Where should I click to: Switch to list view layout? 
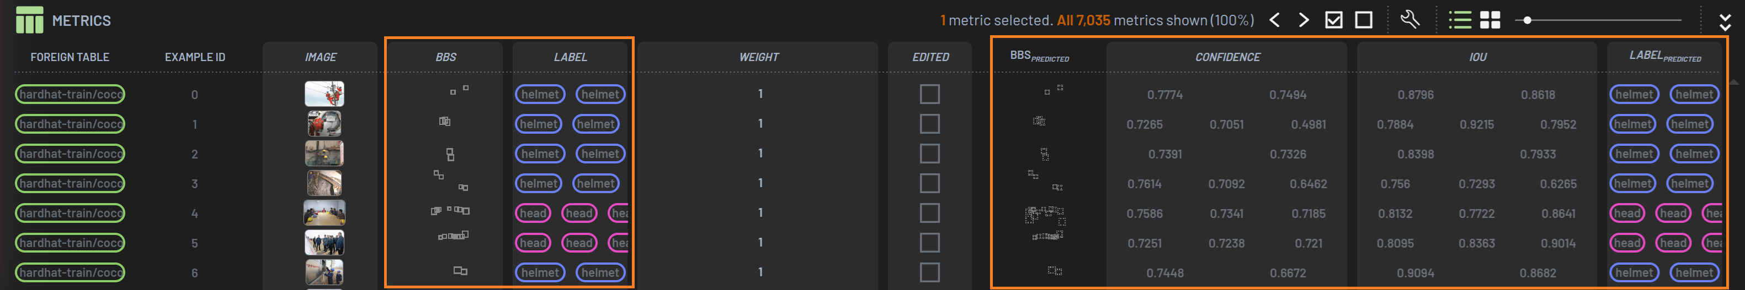(x=1459, y=20)
